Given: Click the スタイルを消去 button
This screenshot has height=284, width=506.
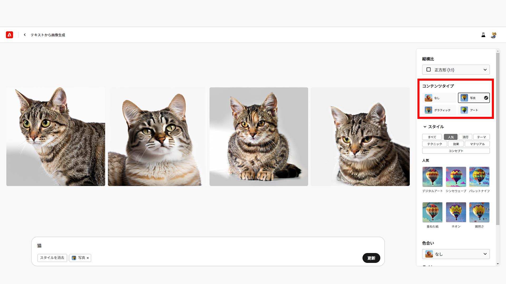Looking at the screenshot, I should [52, 258].
